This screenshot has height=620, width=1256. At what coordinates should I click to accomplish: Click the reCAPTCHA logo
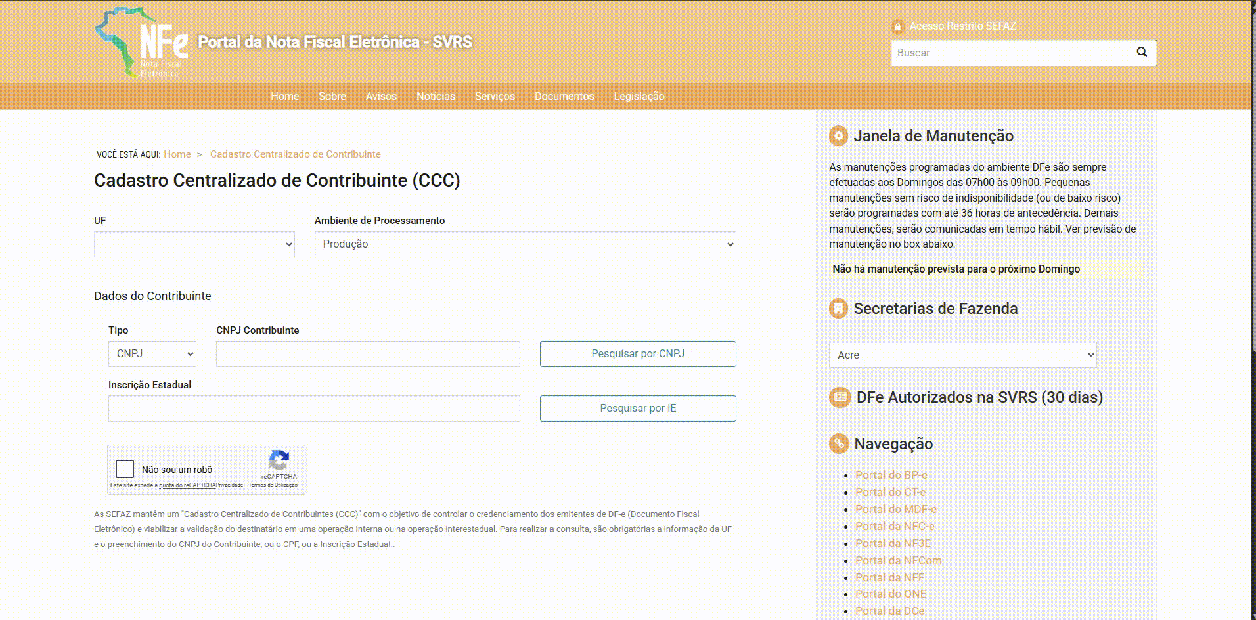click(x=279, y=460)
